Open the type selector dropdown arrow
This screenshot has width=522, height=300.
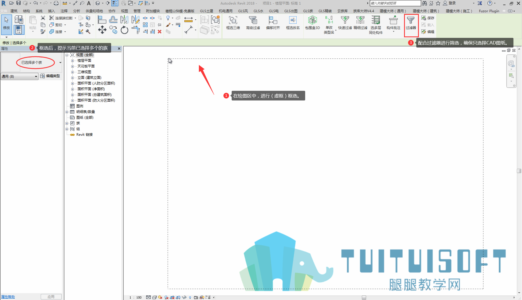click(x=60, y=63)
